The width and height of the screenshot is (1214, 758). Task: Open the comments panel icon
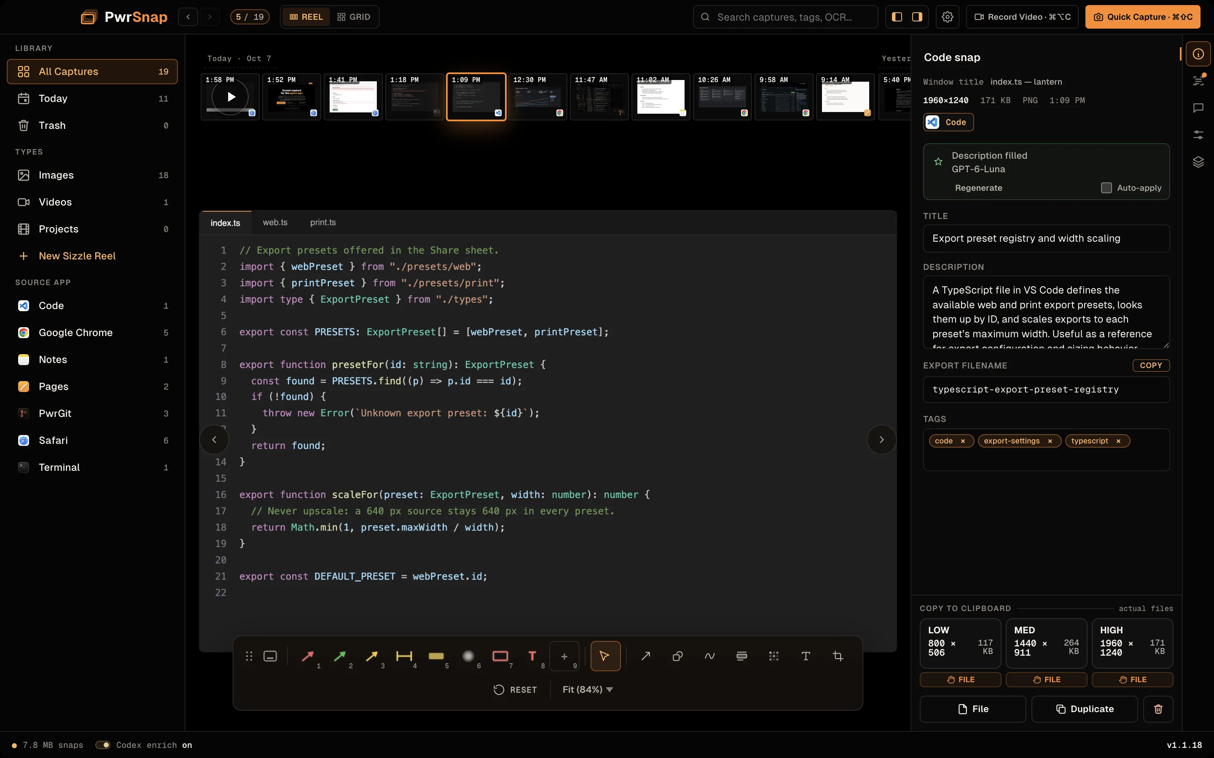click(1198, 108)
